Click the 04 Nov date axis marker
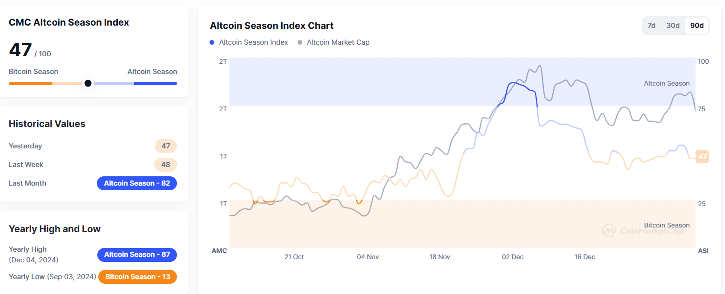Image resolution: width=725 pixels, height=294 pixels. pos(368,257)
